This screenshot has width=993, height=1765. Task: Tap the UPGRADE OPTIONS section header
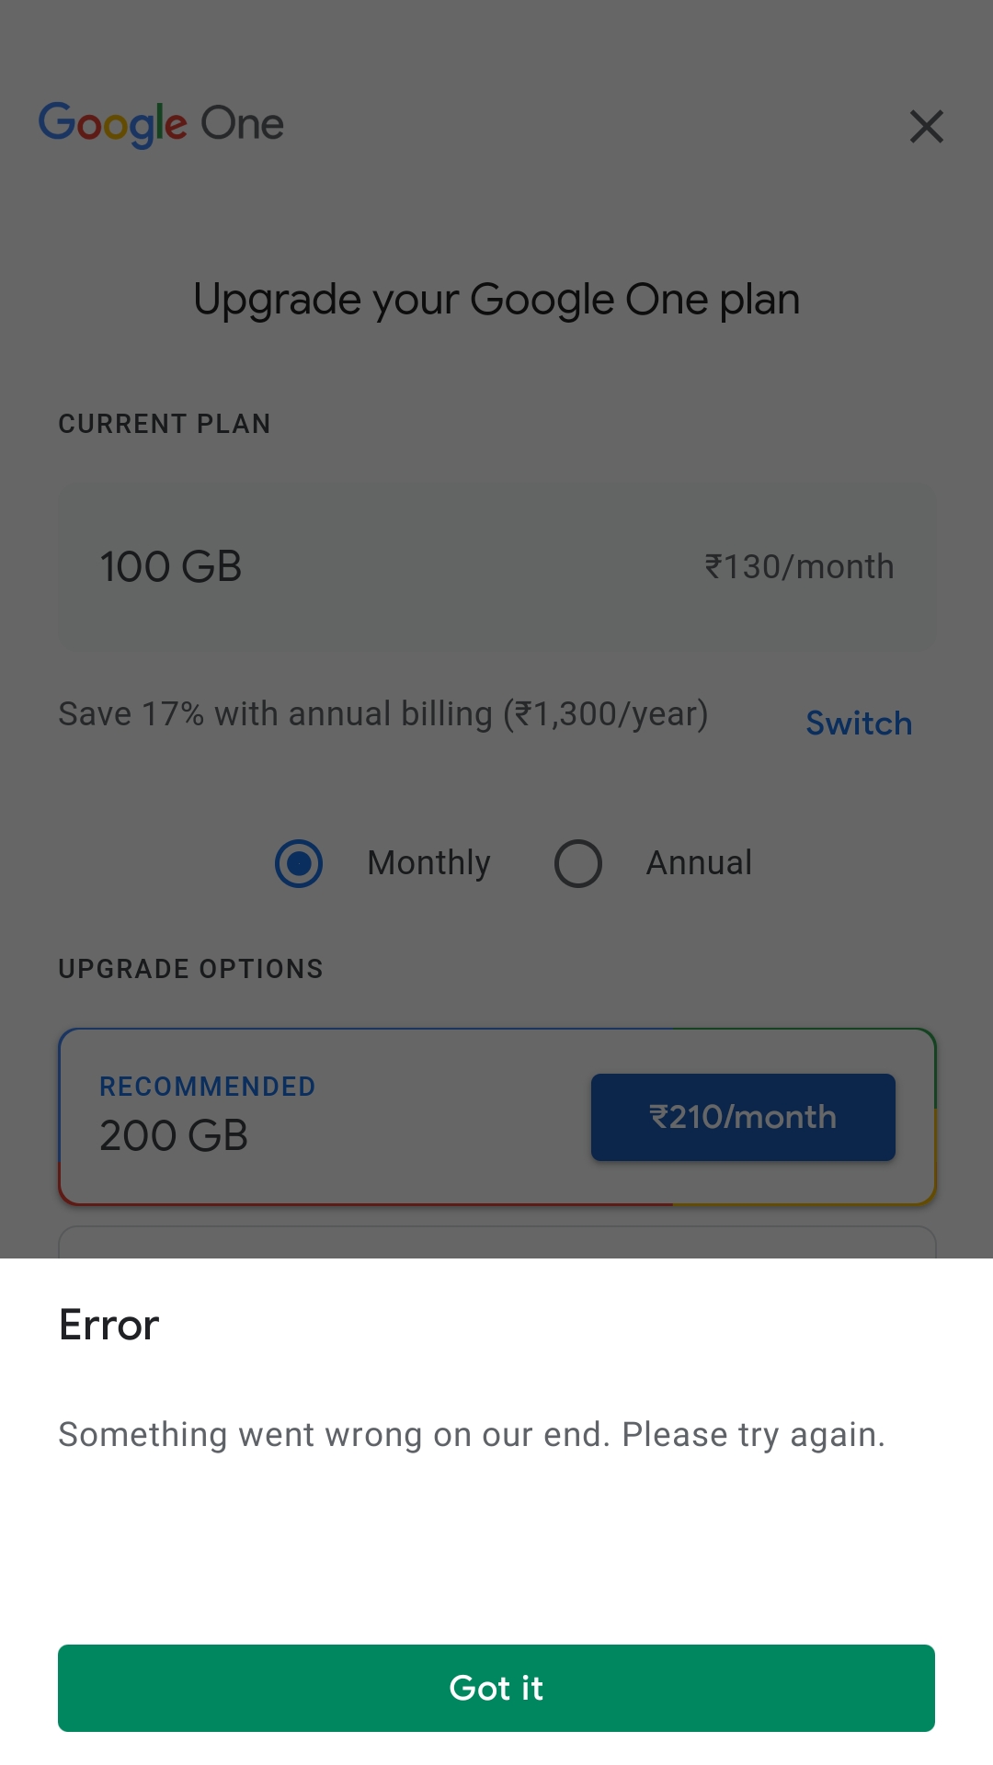[191, 969]
